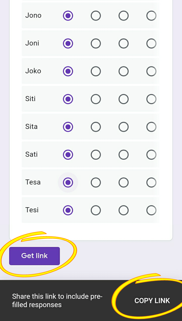Click the filled first radio for Joko
The height and width of the screenshot is (321, 182).
pyautogui.click(x=68, y=71)
